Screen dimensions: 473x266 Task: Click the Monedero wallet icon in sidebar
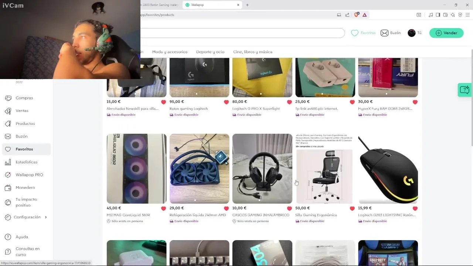pyautogui.click(x=8, y=188)
